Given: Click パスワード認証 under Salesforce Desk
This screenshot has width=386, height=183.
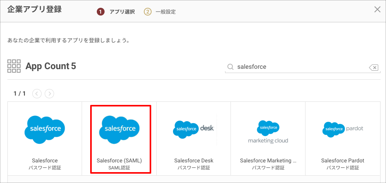Looking at the screenshot, I should (x=194, y=168).
